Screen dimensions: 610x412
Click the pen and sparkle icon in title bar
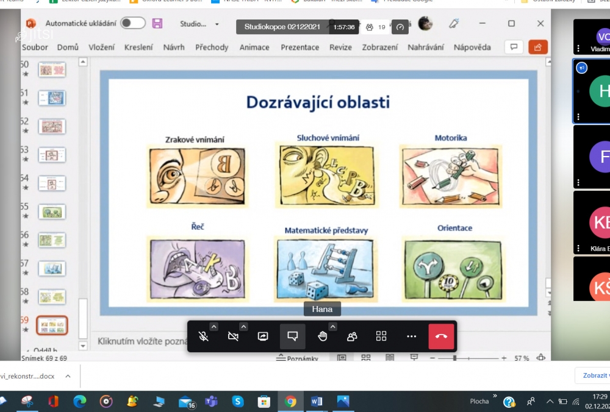pos(454,24)
